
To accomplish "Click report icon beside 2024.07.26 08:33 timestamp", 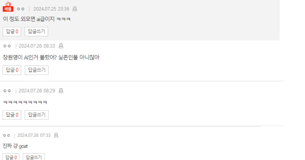I will click(x=61, y=46).
